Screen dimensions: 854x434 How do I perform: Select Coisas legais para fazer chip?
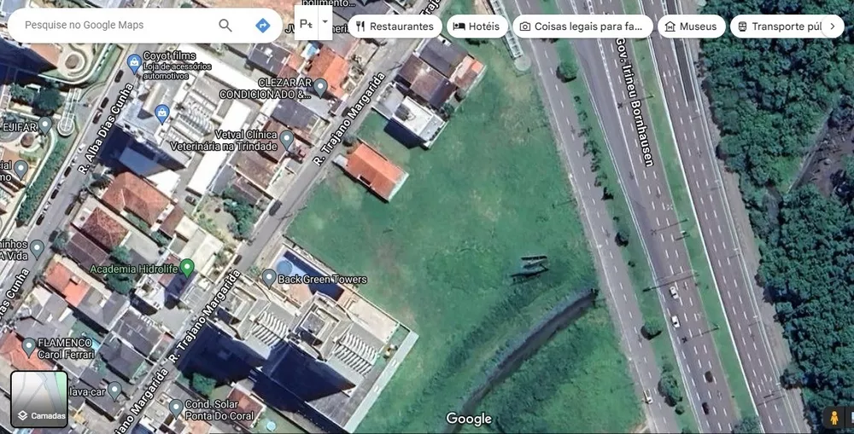point(582,26)
